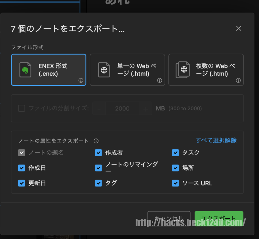Viewport: 259px width, 239px height.
Task: Uncheck the 作成者 attribute checkbox
Action: (98, 153)
